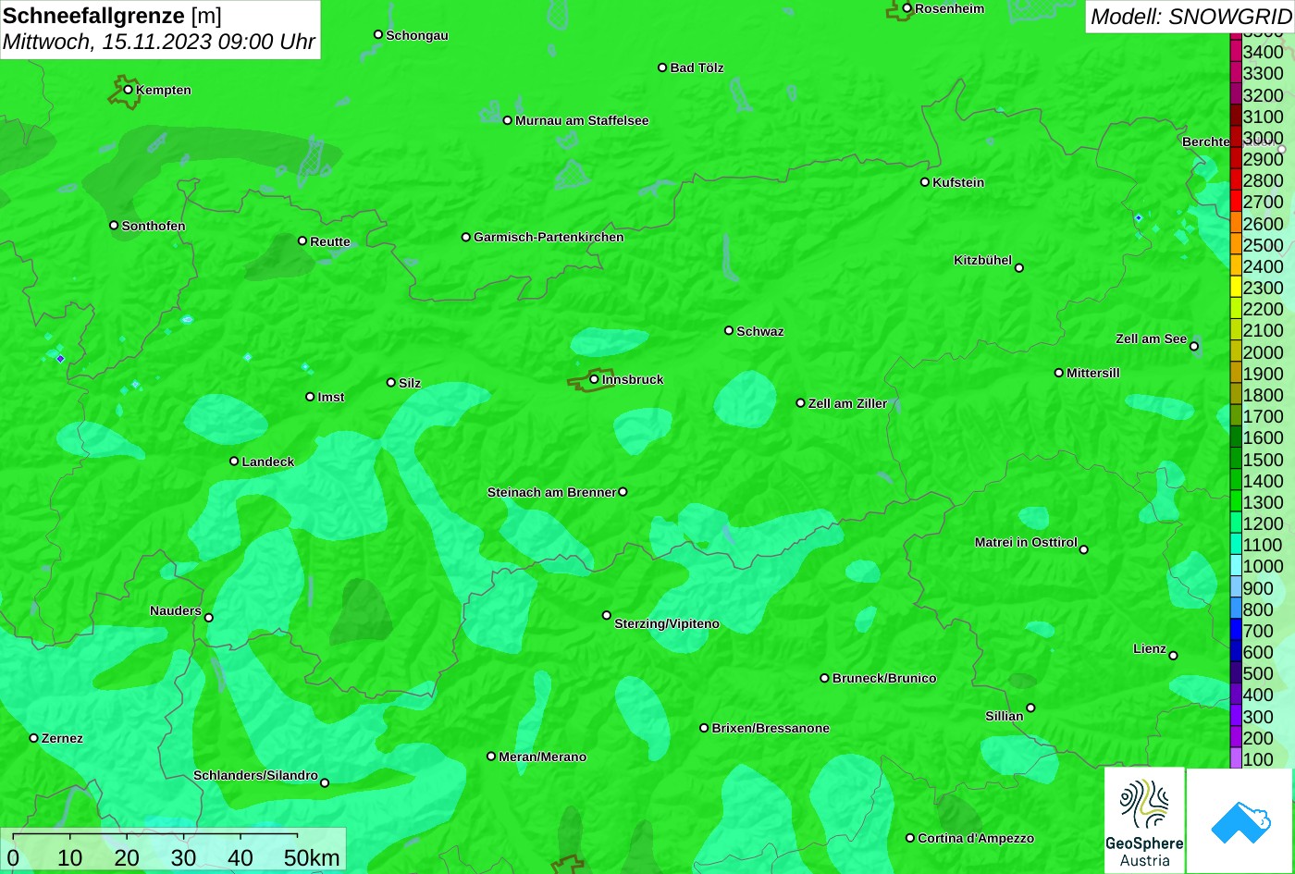Click the 50km scale bar label

tap(312, 858)
